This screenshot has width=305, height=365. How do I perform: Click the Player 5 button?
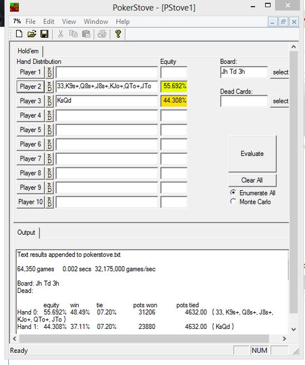[31, 130]
